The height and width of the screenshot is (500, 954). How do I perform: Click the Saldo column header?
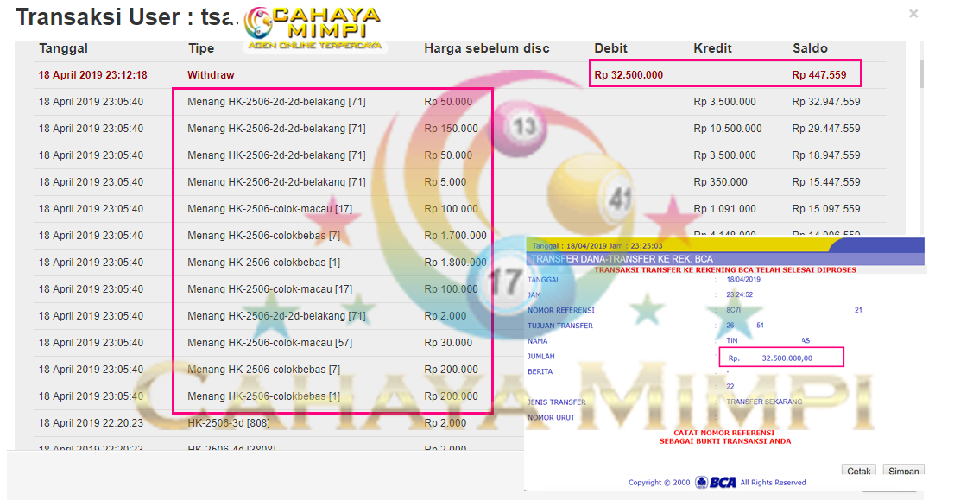point(810,48)
